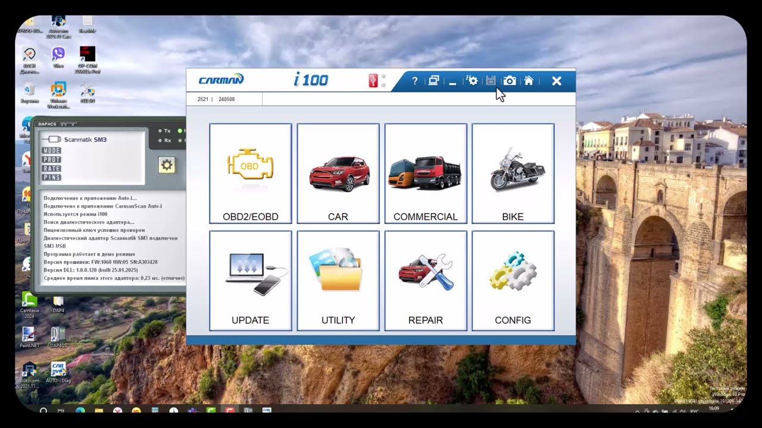
Task: Open the Camtasia 2024 desktop shortcut
Action: [x=29, y=303]
